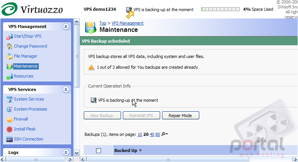Click the sidebar scroll down arrow
The image size is (298, 162).
coord(76,153)
